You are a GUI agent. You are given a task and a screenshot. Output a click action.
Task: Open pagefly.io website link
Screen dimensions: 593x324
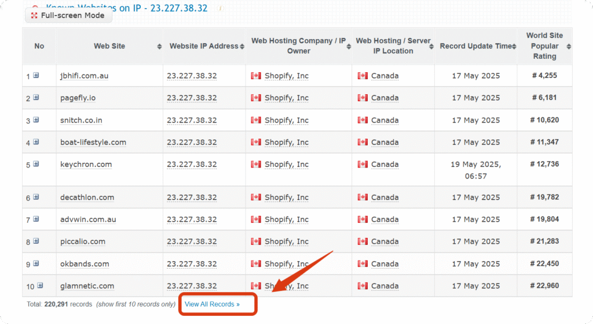coord(78,98)
